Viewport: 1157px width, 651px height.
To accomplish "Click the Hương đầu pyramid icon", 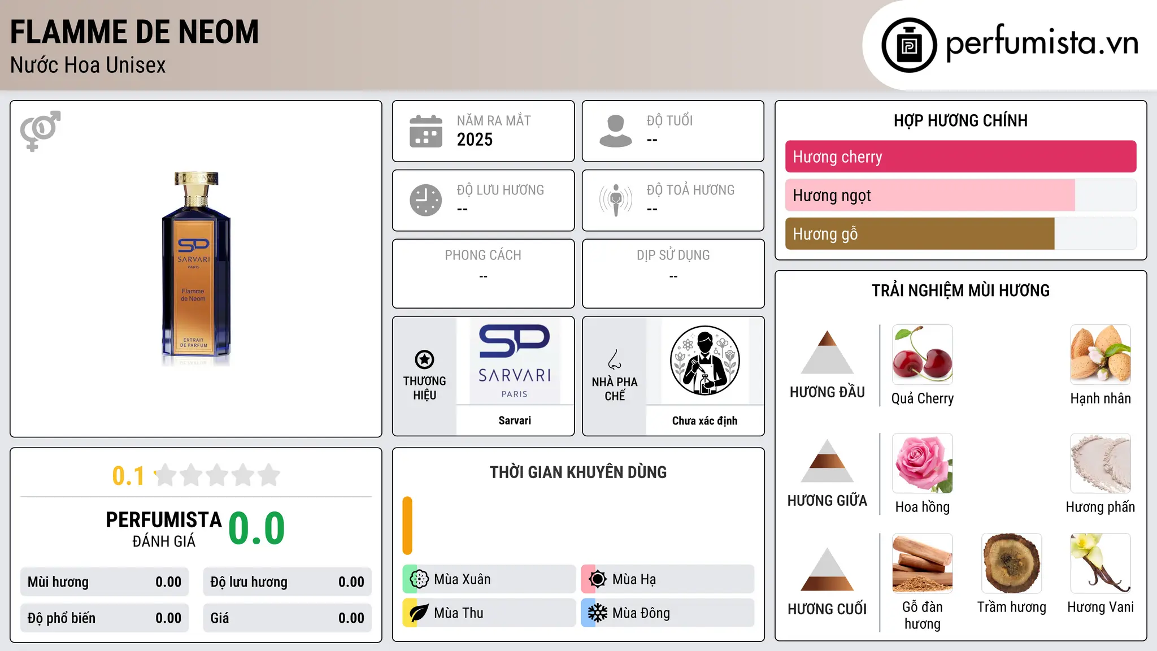I will point(827,351).
